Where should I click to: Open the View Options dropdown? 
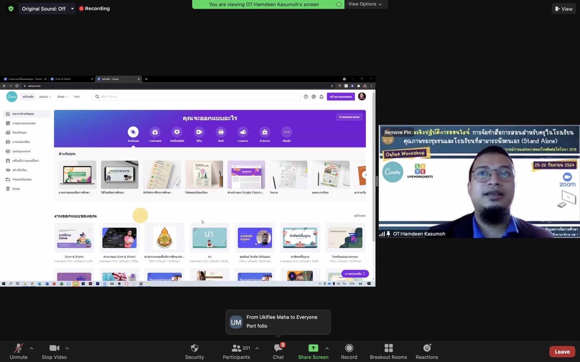[x=365, y=4]
